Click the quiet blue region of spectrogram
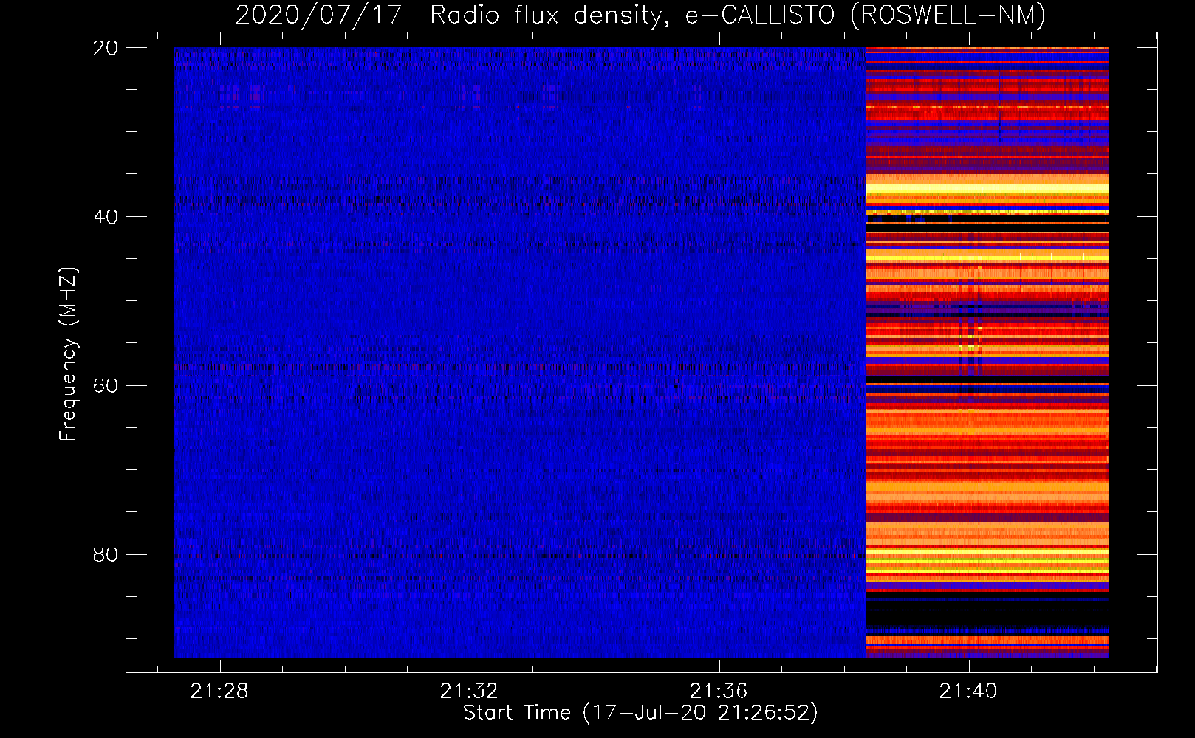The width and height of the screenshot is (1195, 738). [519, 352]
